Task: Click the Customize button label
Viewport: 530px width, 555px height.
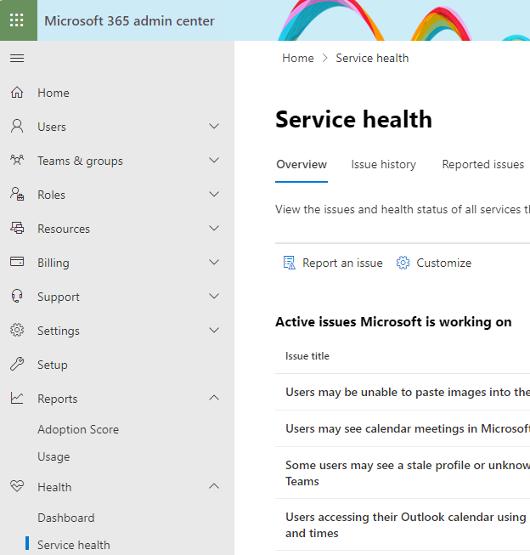Action: tap(443, 263)
